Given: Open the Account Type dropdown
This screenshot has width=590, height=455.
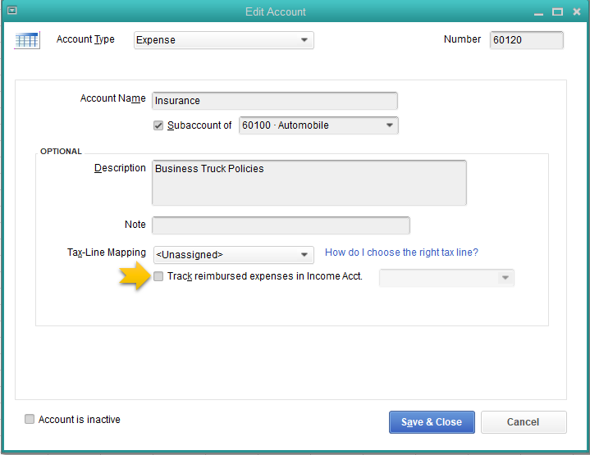Looking at the screenshot, I should click(x=304, y=39).
